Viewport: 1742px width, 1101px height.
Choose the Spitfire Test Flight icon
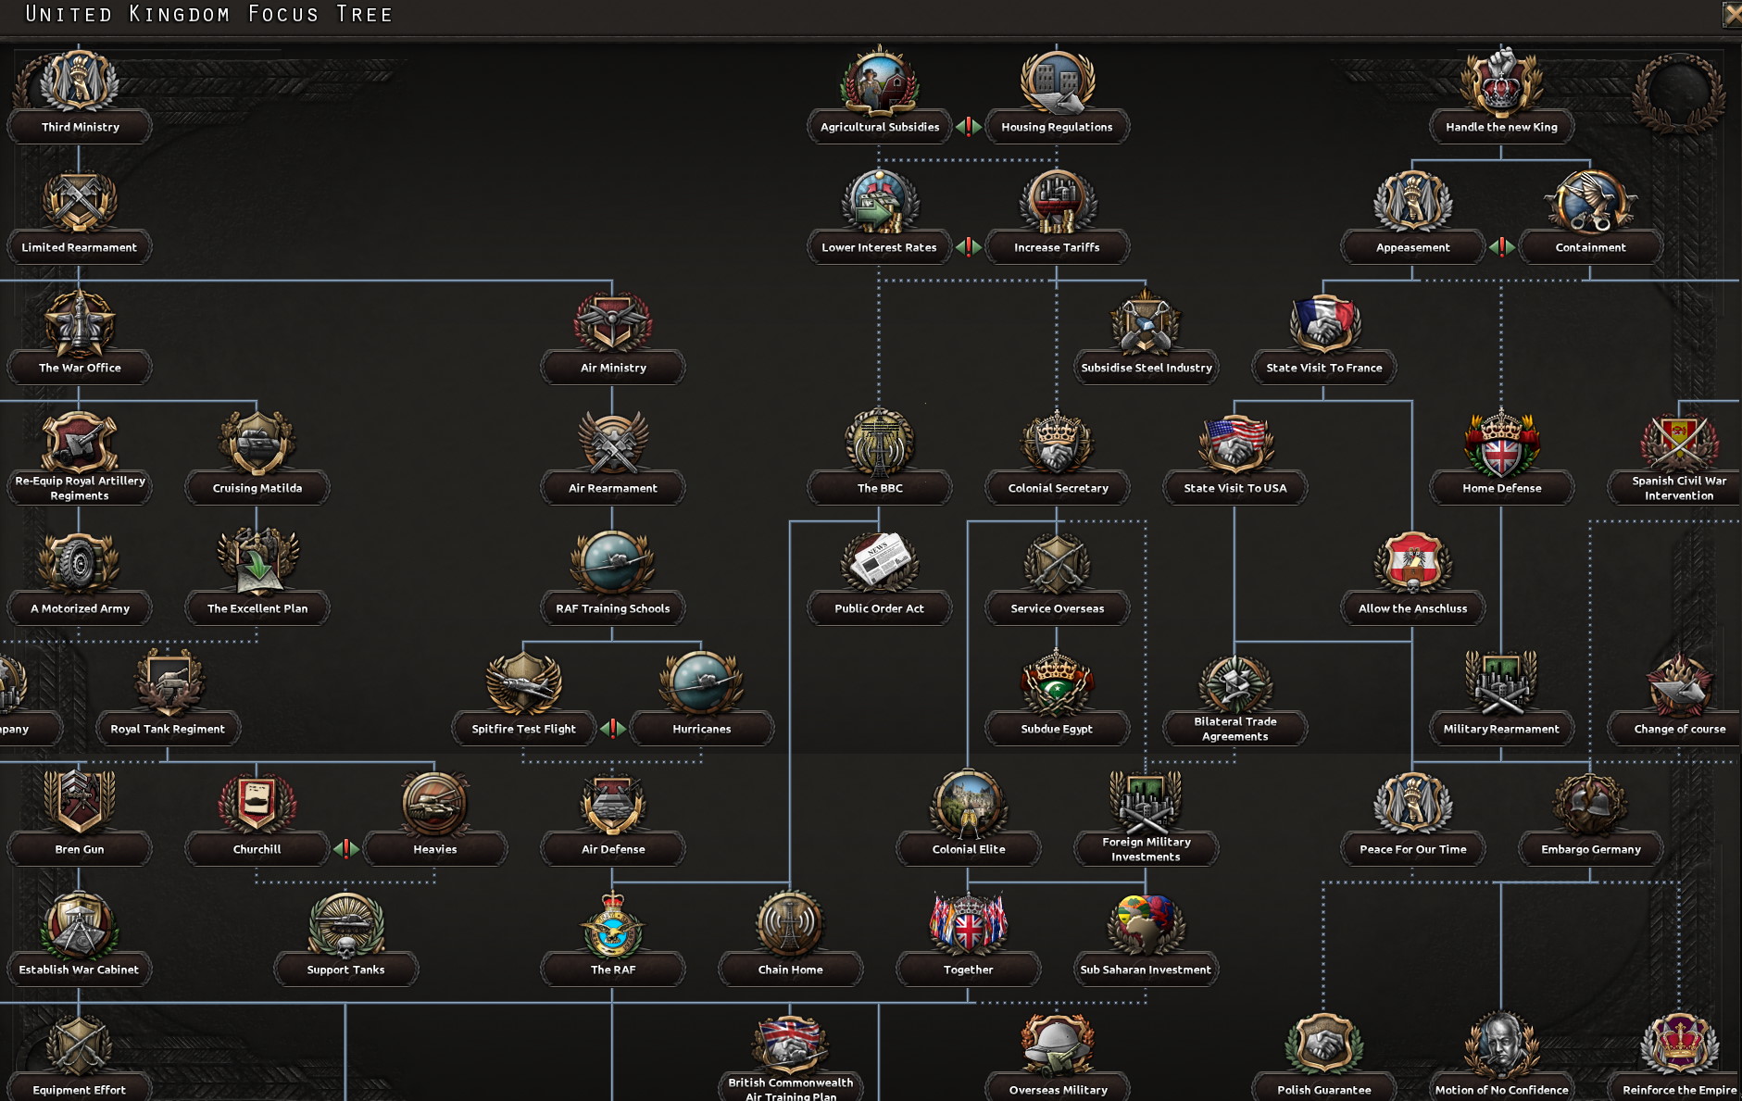tap(523, 683)
